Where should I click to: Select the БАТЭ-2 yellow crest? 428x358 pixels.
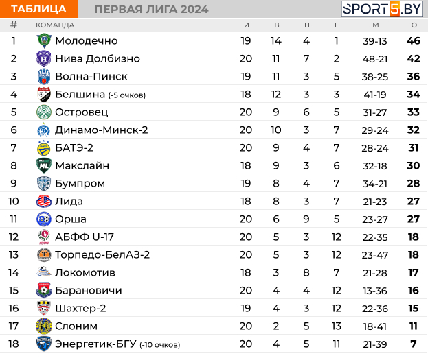44,147
